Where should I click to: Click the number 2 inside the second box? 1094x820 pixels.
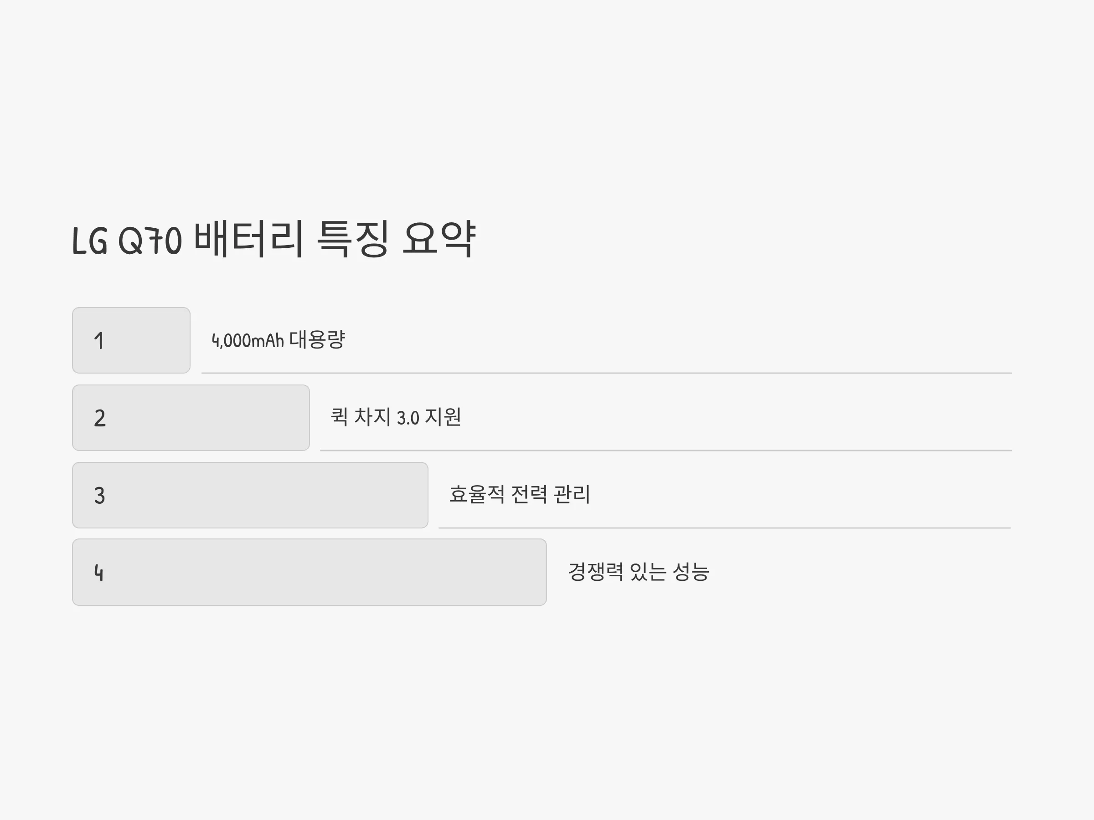coord(99,418)
